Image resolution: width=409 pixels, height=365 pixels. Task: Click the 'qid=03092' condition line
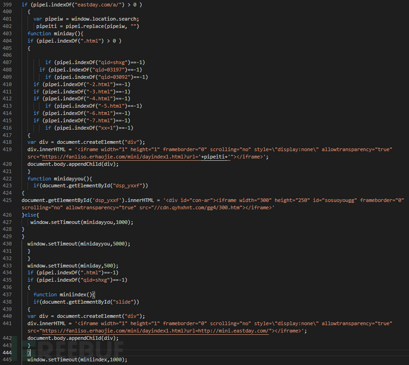click(97, 77)
